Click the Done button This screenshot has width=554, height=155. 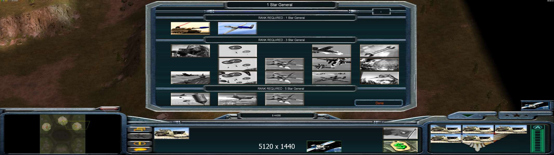click(379, 103)
